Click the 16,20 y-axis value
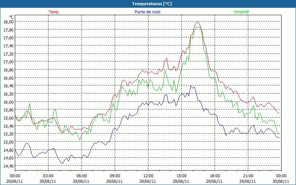Screen dimensions: 296x185 pos(9,94)
